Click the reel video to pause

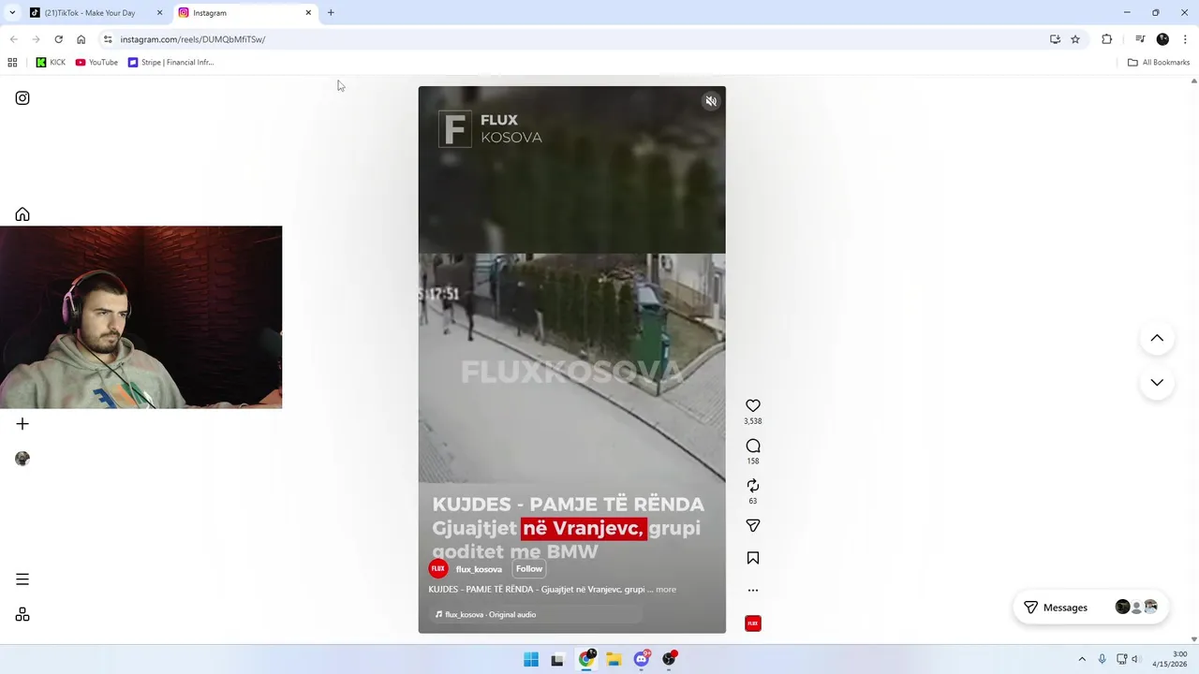571,359
